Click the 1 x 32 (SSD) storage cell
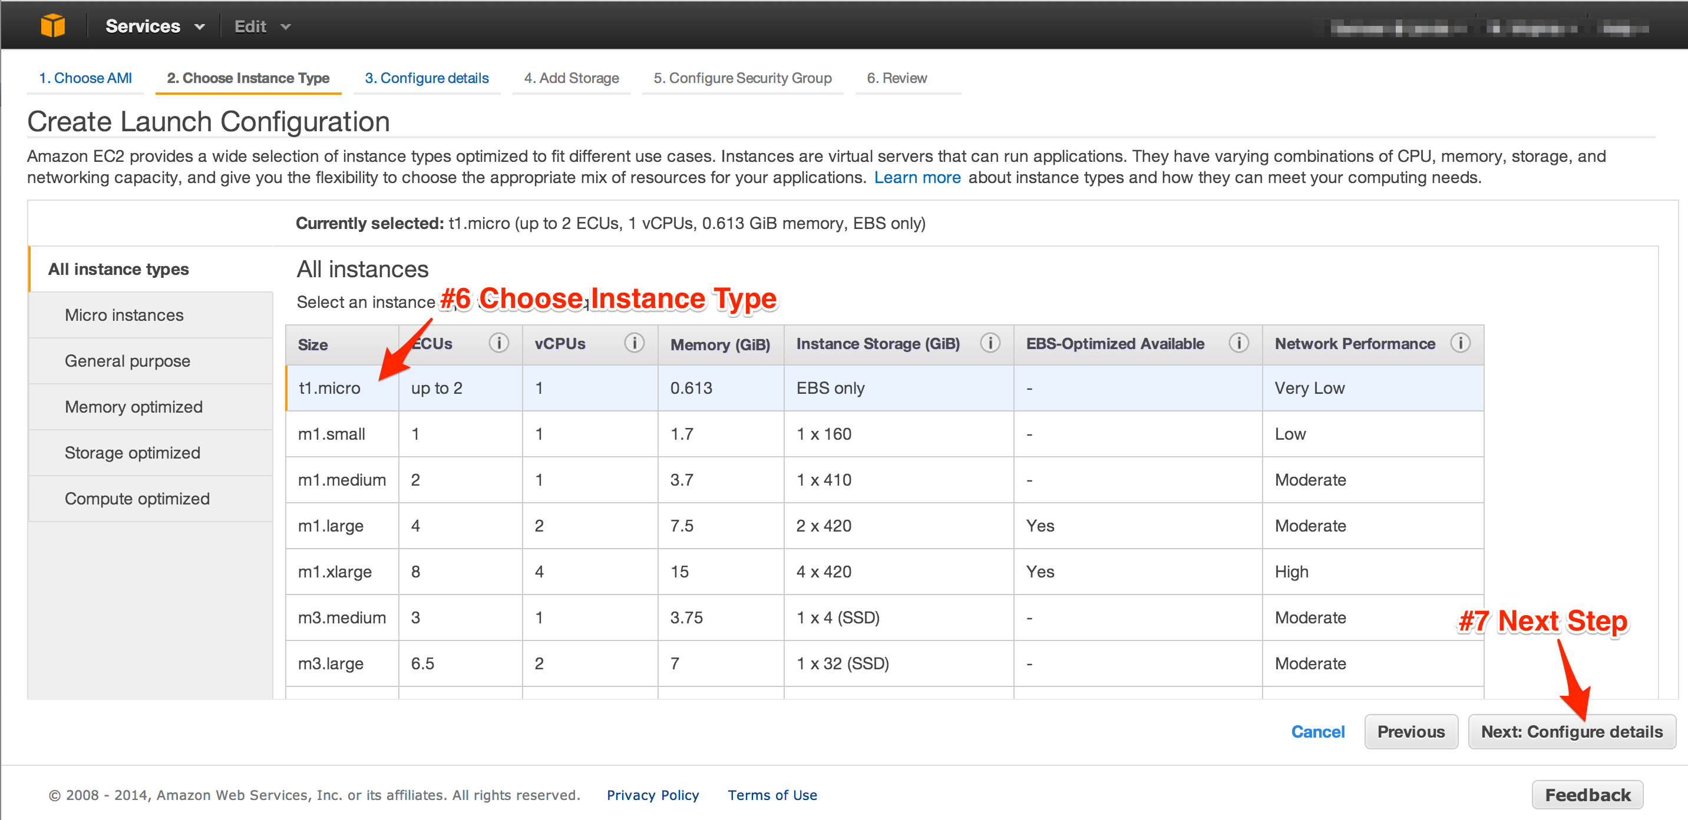The width and height of the screenshot is (1688, 820). click(x=898, y=663)
